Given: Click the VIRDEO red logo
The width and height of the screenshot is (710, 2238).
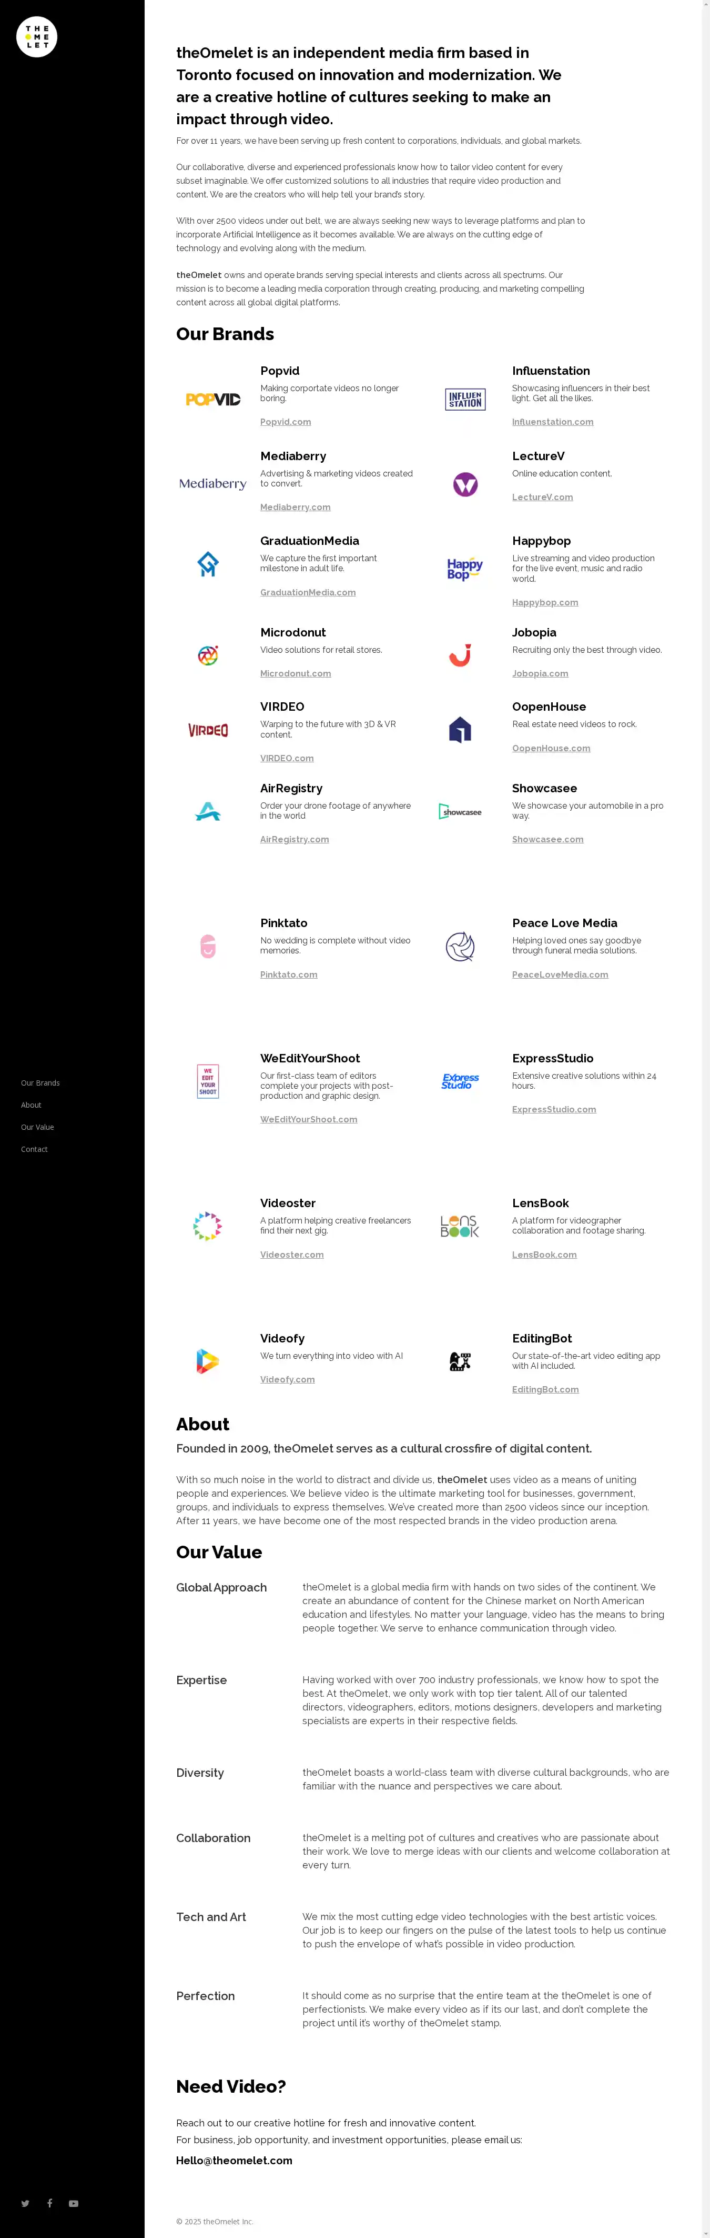Looking at the screenshot, I should click(x=208, y=730).
